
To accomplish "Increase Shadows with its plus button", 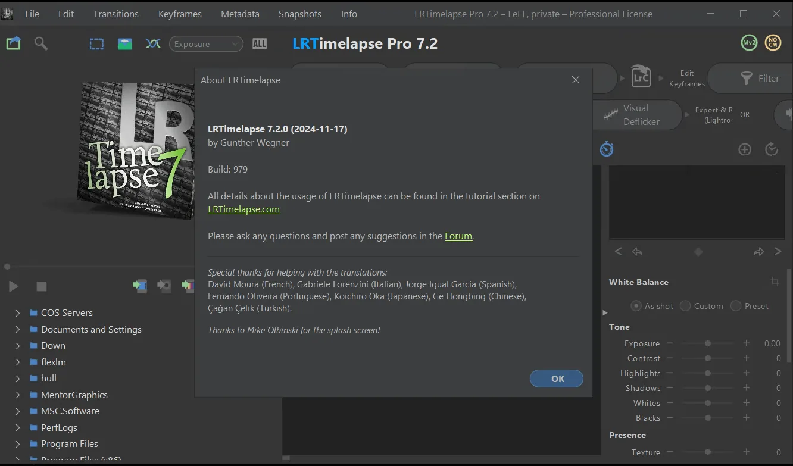I will pyautogui.click(x=747, y=388).
